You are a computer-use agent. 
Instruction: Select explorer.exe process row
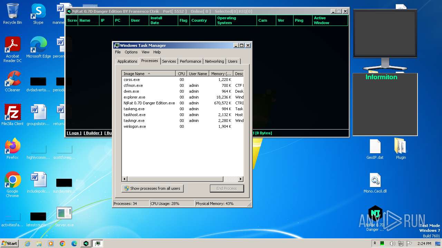pos(183,97)
